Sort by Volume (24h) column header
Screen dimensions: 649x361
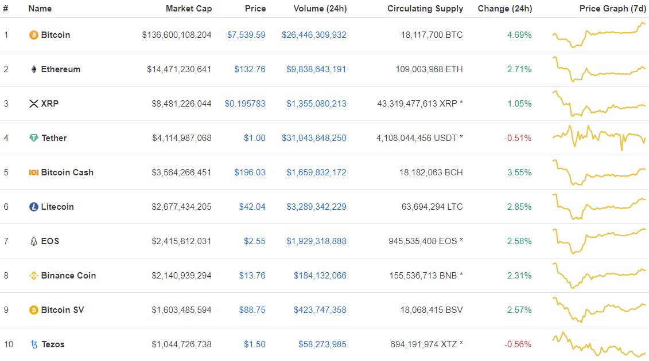tap(320, 8)
